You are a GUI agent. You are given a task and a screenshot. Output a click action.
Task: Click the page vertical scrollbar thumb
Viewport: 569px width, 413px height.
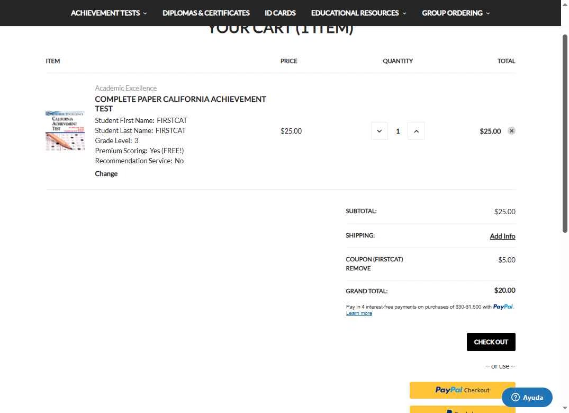coord(565,134)
